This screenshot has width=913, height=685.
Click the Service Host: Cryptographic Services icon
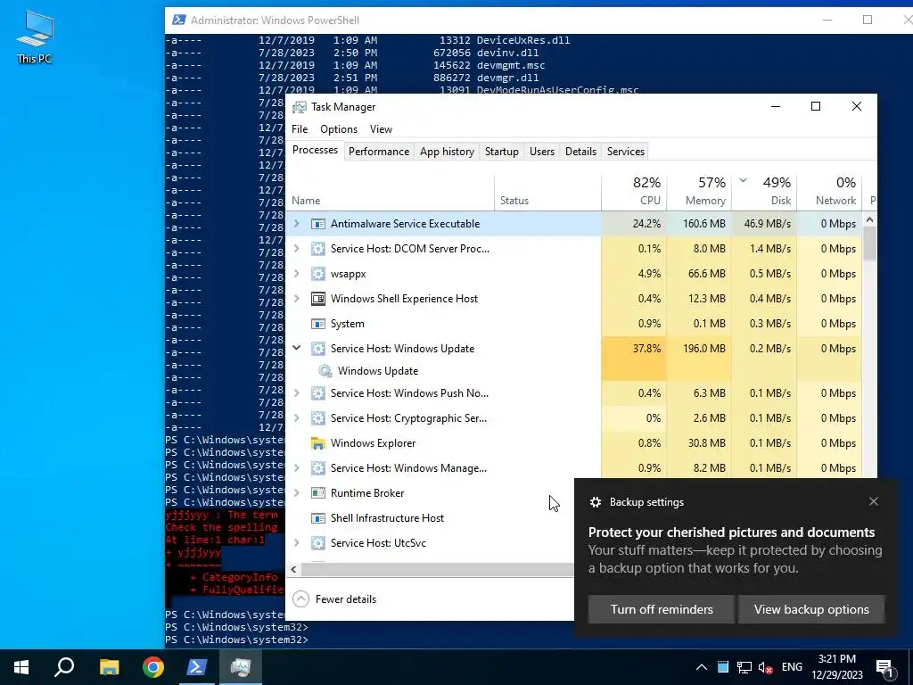[318, 418]
